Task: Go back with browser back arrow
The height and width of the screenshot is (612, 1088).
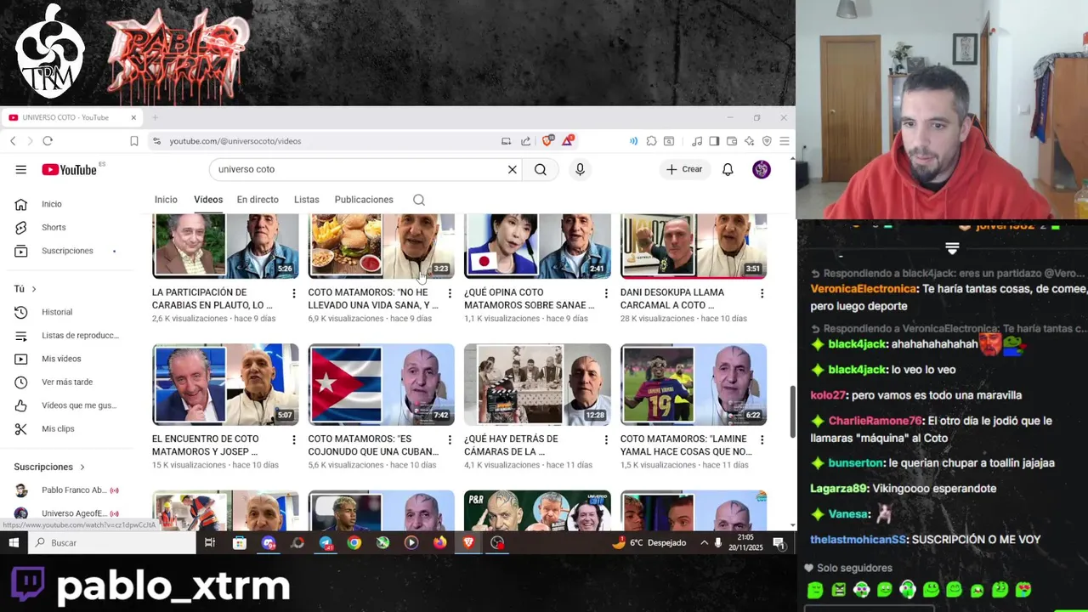Action: click(13, 141)
